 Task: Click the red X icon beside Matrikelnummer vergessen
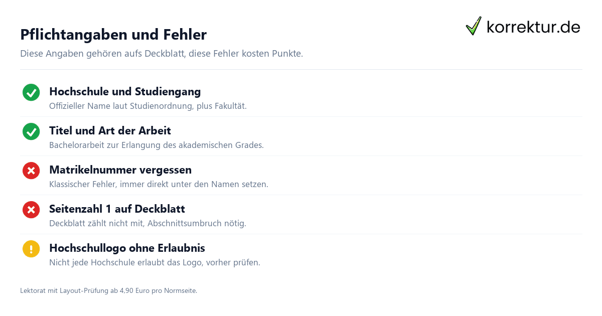pos(31,171)
